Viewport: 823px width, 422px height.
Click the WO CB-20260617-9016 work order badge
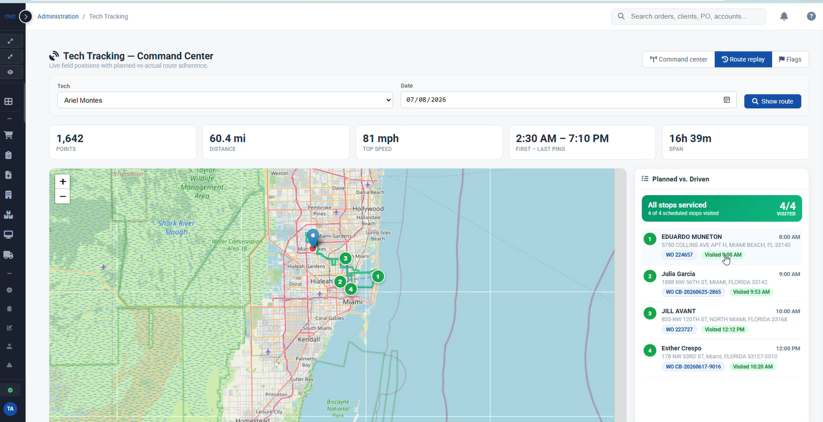pos(693,367)
